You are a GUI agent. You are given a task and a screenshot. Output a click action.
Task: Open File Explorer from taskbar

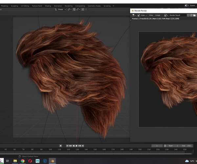[x=15, y=161]
